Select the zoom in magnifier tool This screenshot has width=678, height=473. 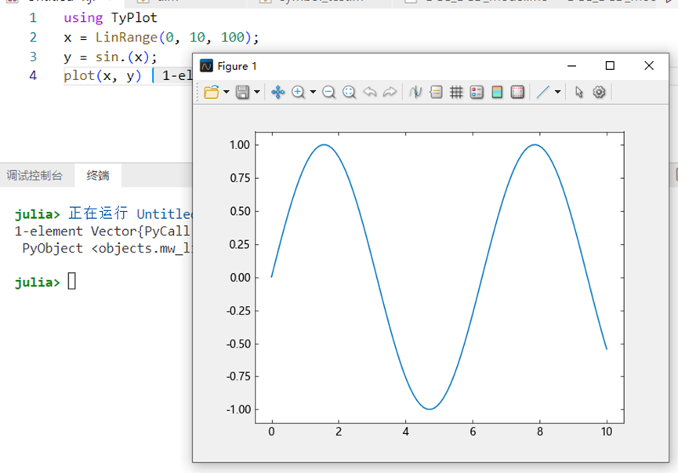click(x=298, y=92)
